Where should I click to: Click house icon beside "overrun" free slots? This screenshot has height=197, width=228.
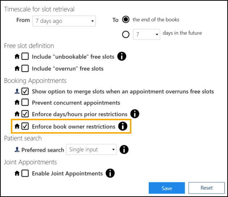[x=17, y=68]
